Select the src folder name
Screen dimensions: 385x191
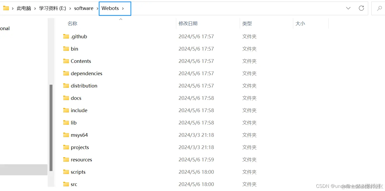74,184
